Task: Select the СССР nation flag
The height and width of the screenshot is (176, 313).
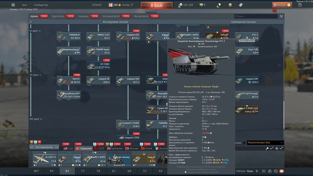Action: pyautogui.click(x=99, y=148)
